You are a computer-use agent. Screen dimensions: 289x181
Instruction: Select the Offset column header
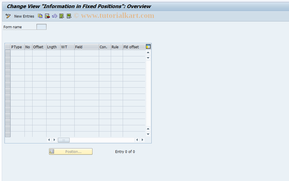pos(39,47)
